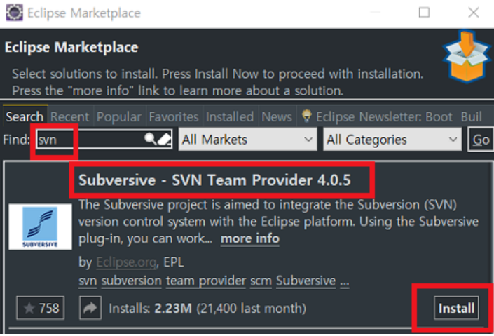
Task: Open the All Categories dropdown
Action: [x=392, y=139]
